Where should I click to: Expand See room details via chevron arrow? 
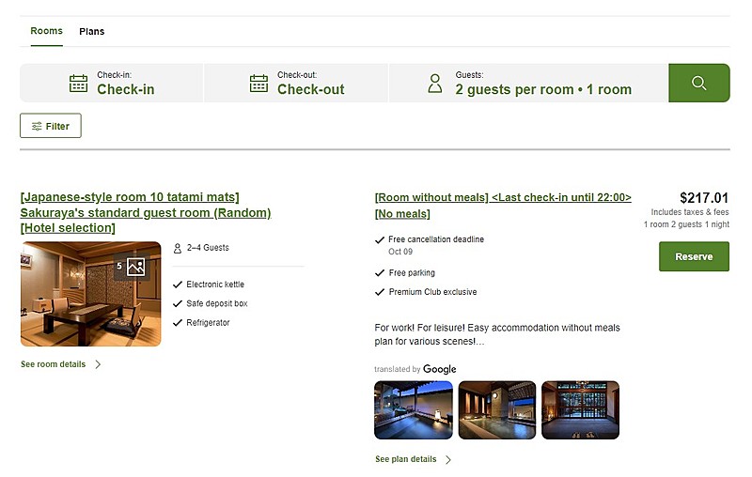(98, 364)
